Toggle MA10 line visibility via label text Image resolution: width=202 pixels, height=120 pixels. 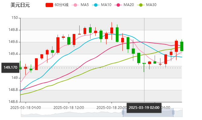pyautogui.click(x=106, y=5)
